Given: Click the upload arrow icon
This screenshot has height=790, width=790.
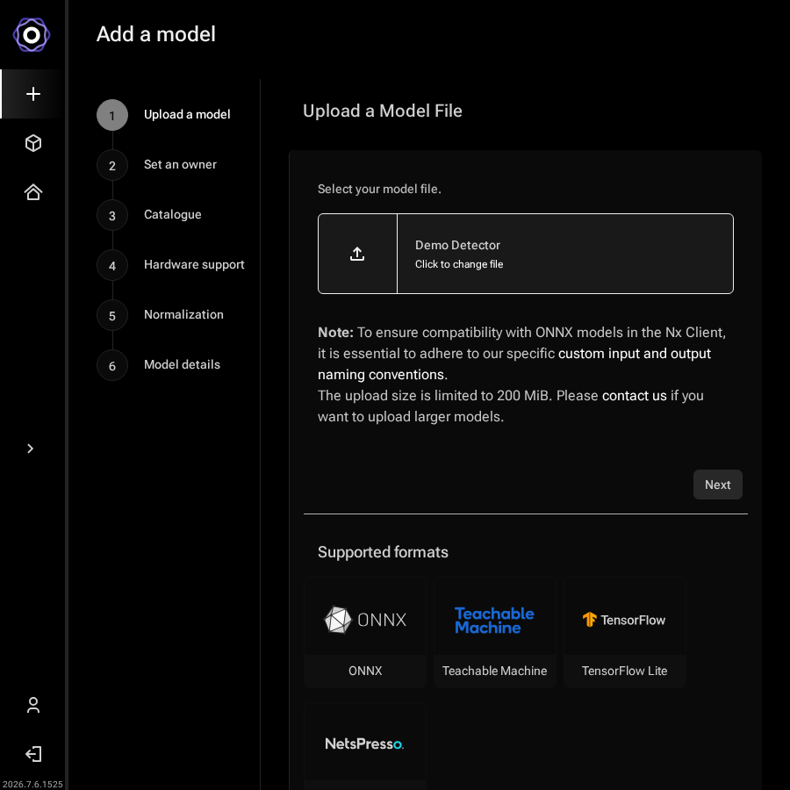Looking at the screenshot, I should coord(357,254).
